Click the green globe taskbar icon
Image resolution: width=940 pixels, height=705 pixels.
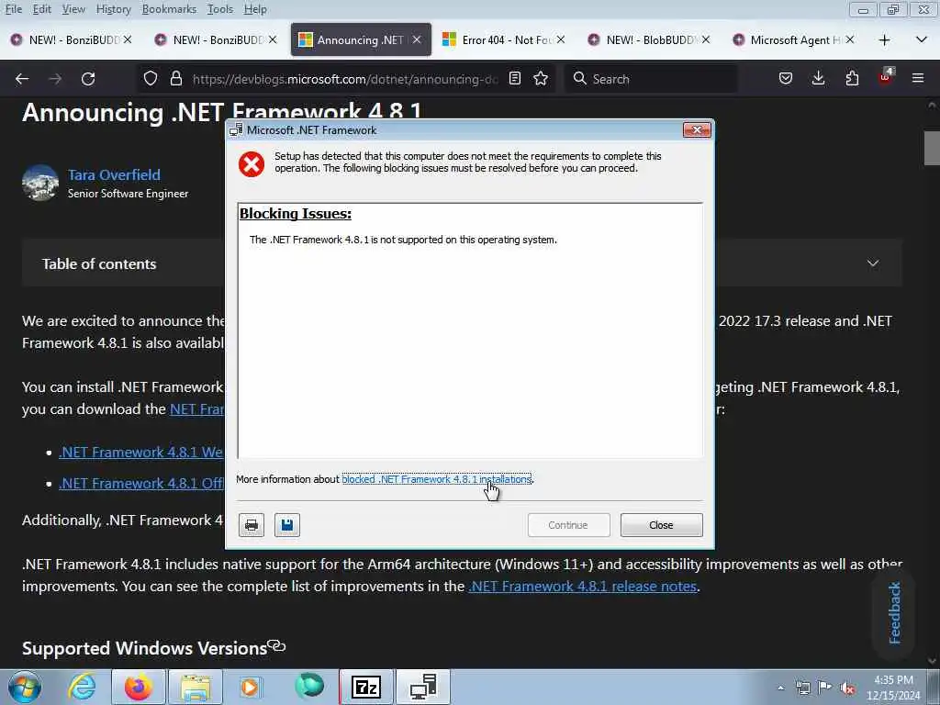pos(309,686)
